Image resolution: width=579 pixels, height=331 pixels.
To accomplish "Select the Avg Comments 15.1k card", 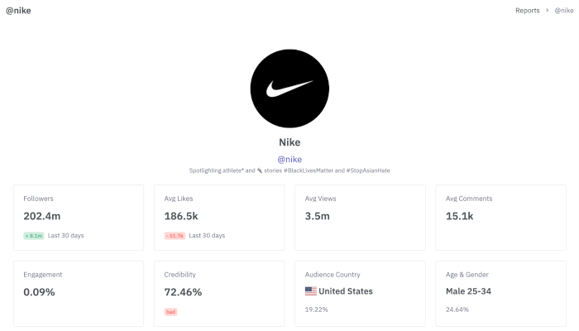I will [x=500, y=218].
